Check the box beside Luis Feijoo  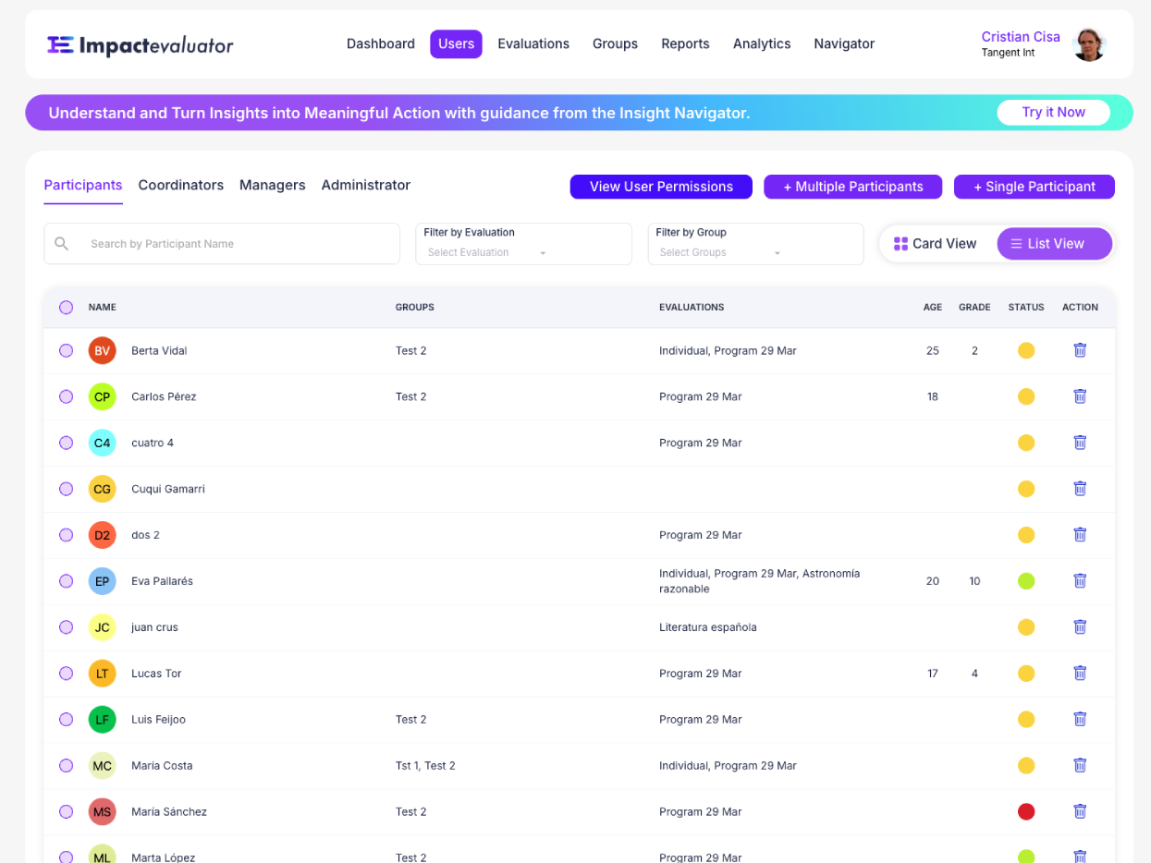pyautogui.click(x=66, y=719)
